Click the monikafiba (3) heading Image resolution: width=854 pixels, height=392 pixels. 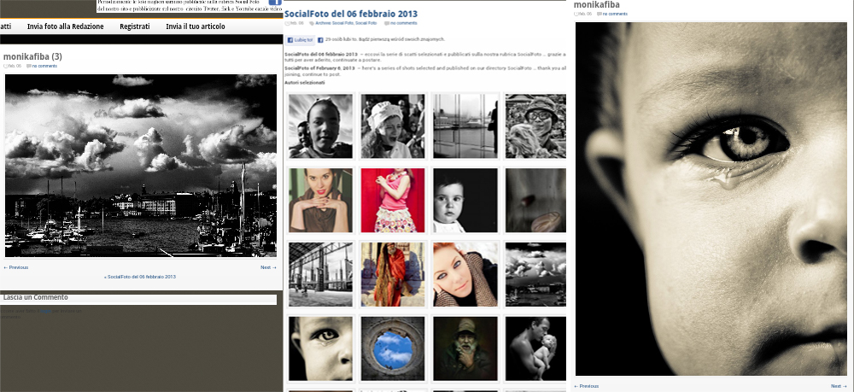point(32,56)
